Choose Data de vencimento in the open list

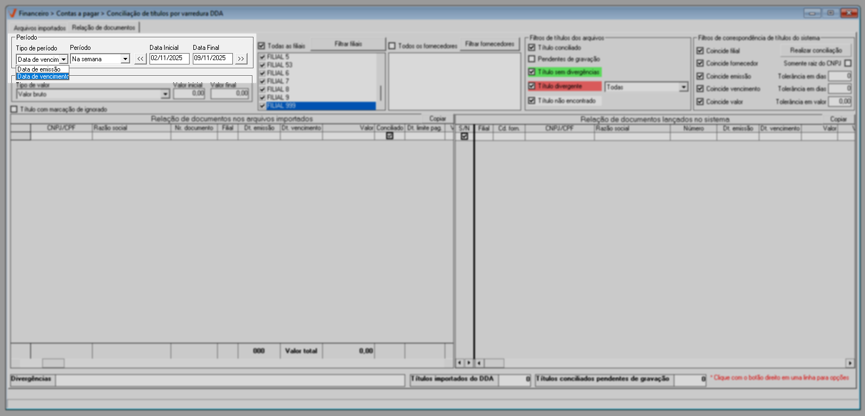pos(43,76)
